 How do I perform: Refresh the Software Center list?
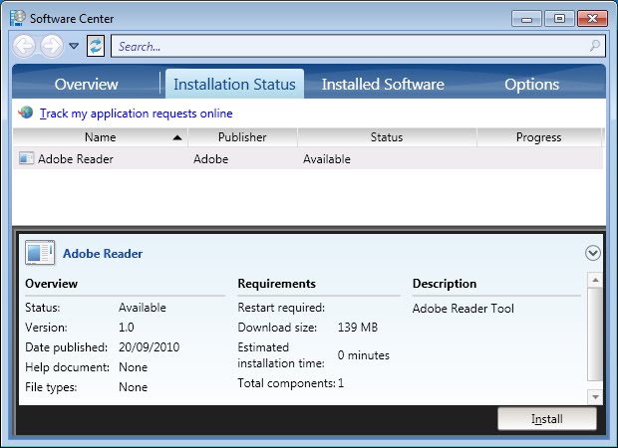[x=96, y=46]
